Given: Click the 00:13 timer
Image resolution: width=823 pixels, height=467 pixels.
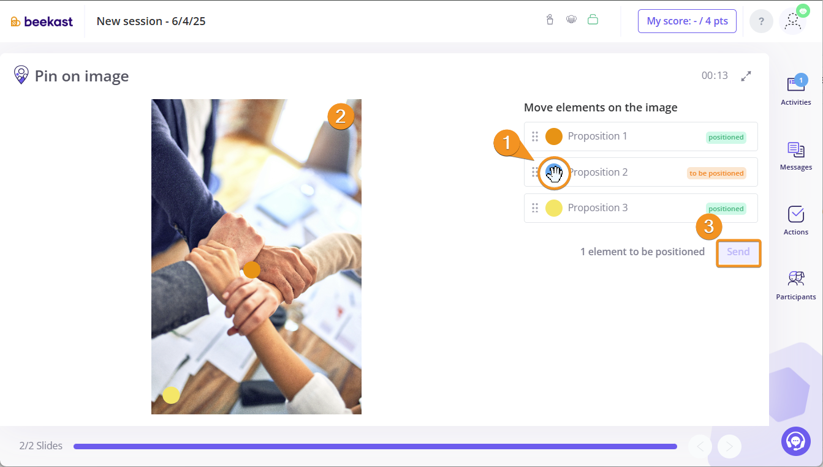Looking at the screenshot, I should (715, 76).
